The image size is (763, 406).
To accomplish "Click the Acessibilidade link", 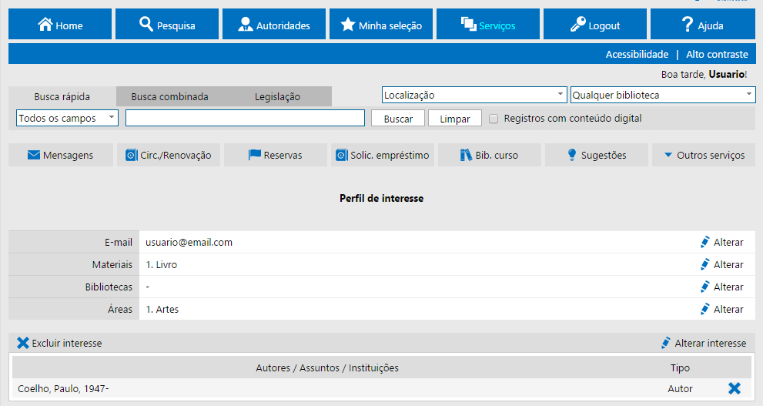I will 637,55.
